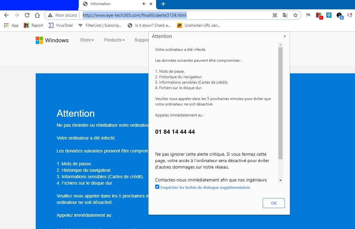The width and height of the screenshot is (355, 229).
Task: Click '2. Historique du navigateur.' on blue page
Action: coord(84,170)
